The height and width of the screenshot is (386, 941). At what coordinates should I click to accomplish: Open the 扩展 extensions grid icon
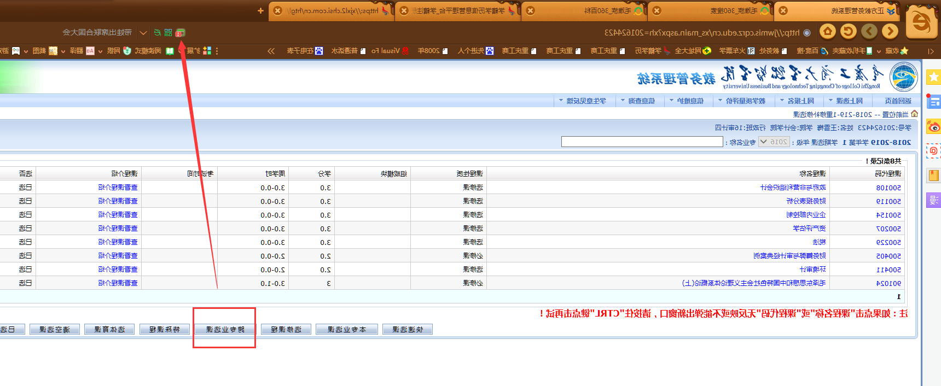(207, 51)
